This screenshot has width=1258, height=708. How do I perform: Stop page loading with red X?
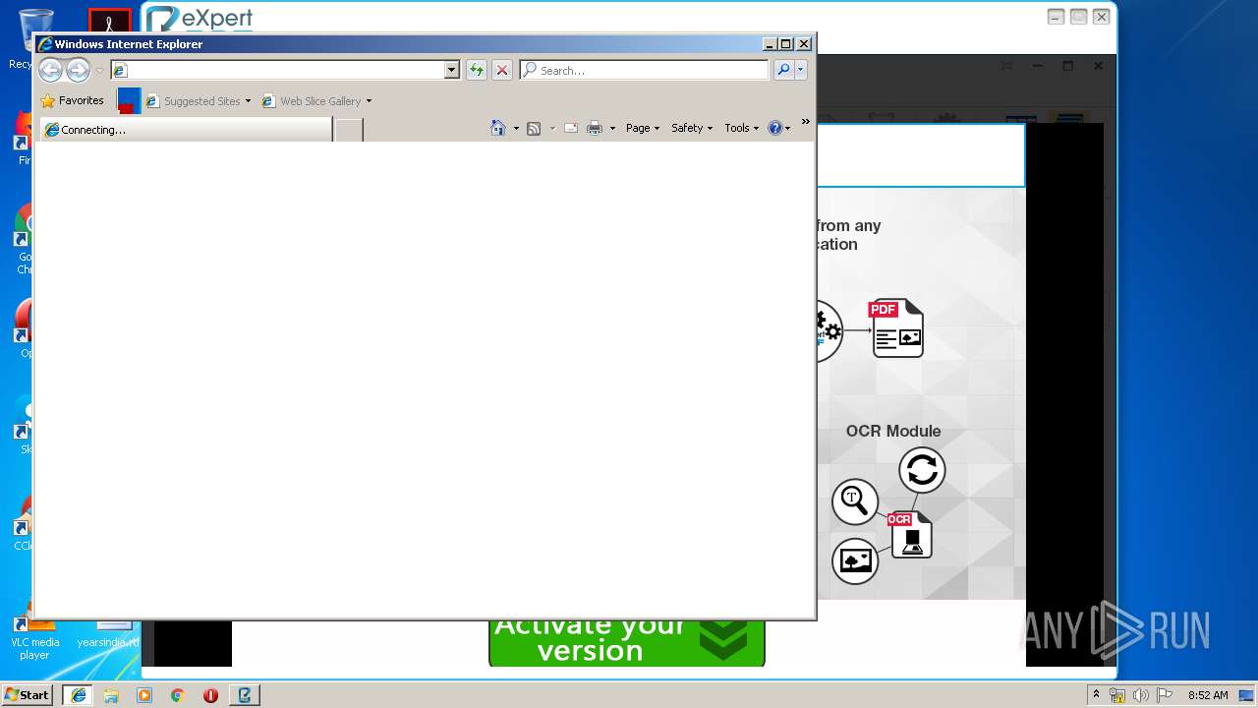[x=502, y=70]
